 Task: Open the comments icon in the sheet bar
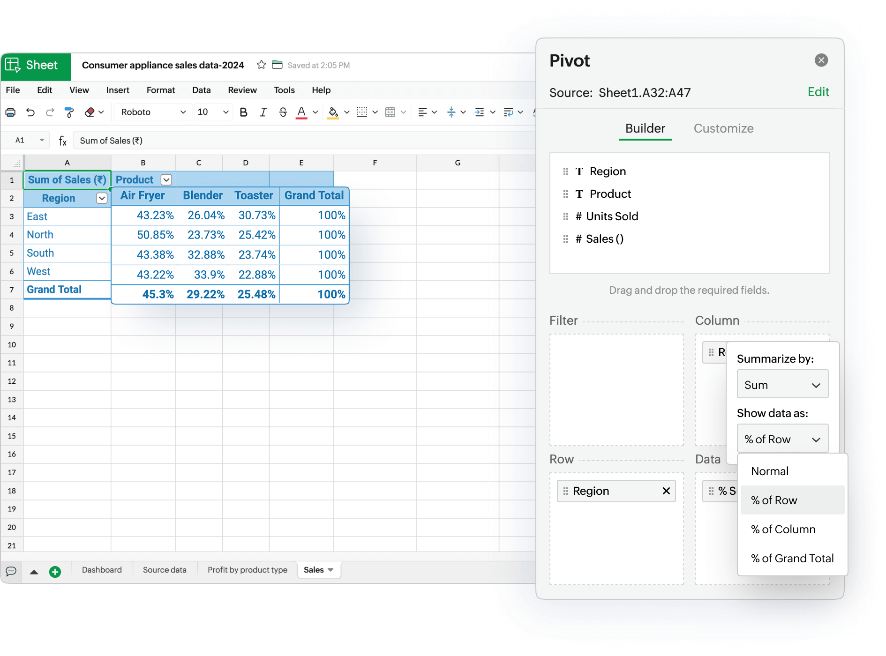(11, 571)
